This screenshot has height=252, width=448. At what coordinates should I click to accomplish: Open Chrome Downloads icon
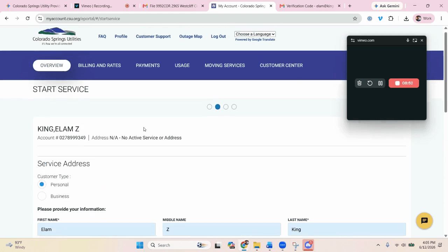(x=406, y=19)
